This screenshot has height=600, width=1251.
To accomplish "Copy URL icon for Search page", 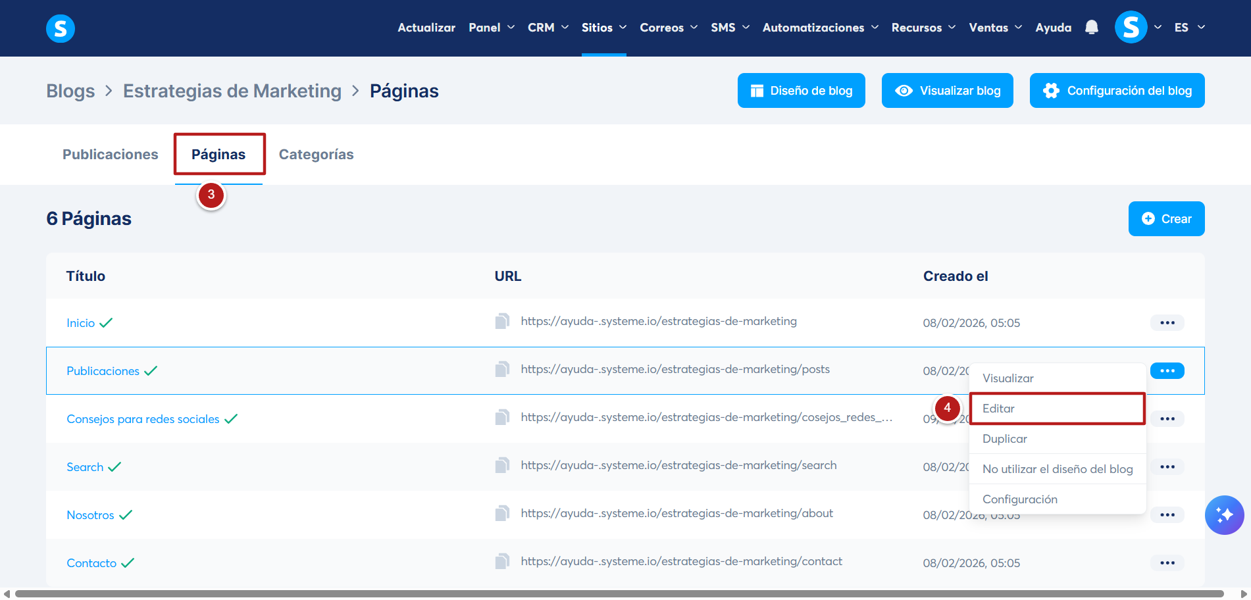I will click(x=502, y=465).
